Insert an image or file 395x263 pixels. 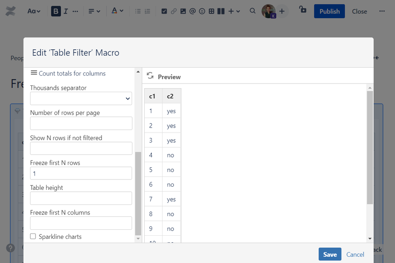pos(183,11)
